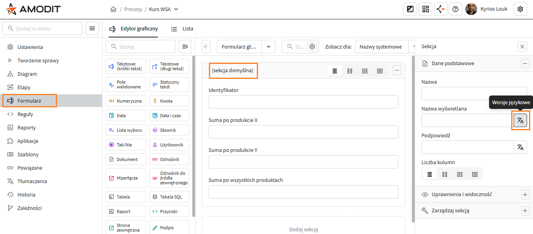This screenshot has height=234, width=533.
Task: Expand the Uprawnienia i widoczność section
Action: [525, 195]
